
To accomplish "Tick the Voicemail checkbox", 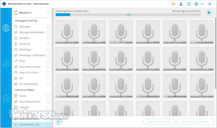I will click(48, 44).
